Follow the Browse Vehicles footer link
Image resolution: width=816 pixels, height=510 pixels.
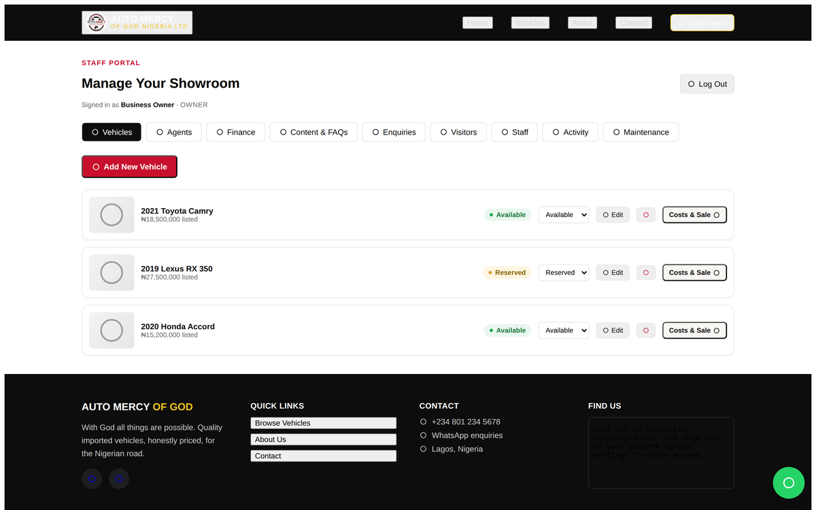pyautogui.click(x=324, y=423)
